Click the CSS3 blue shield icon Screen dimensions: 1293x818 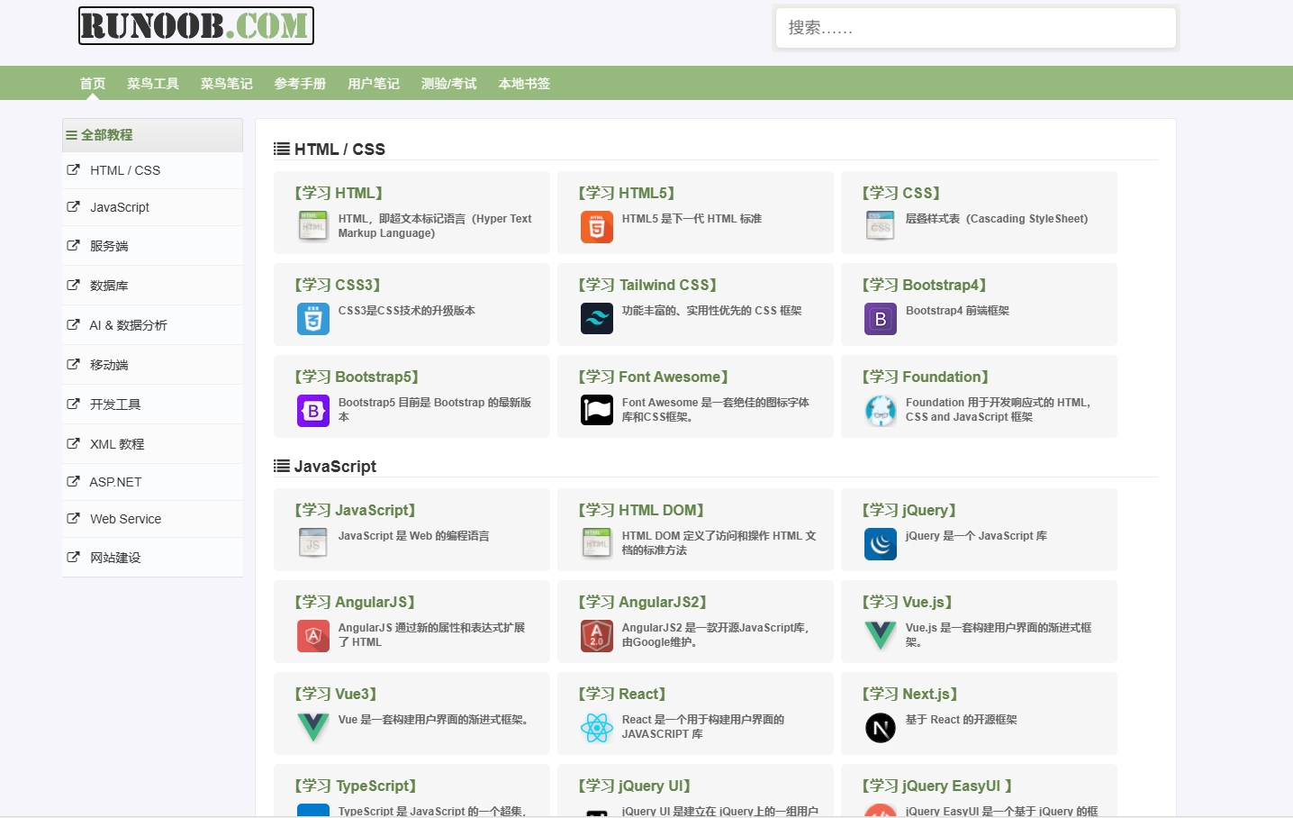point(312,319)
